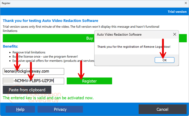Click the Paste from clipboard button
Screen dimensions: 189x116
pyautogui.click(x=27, y=90)
